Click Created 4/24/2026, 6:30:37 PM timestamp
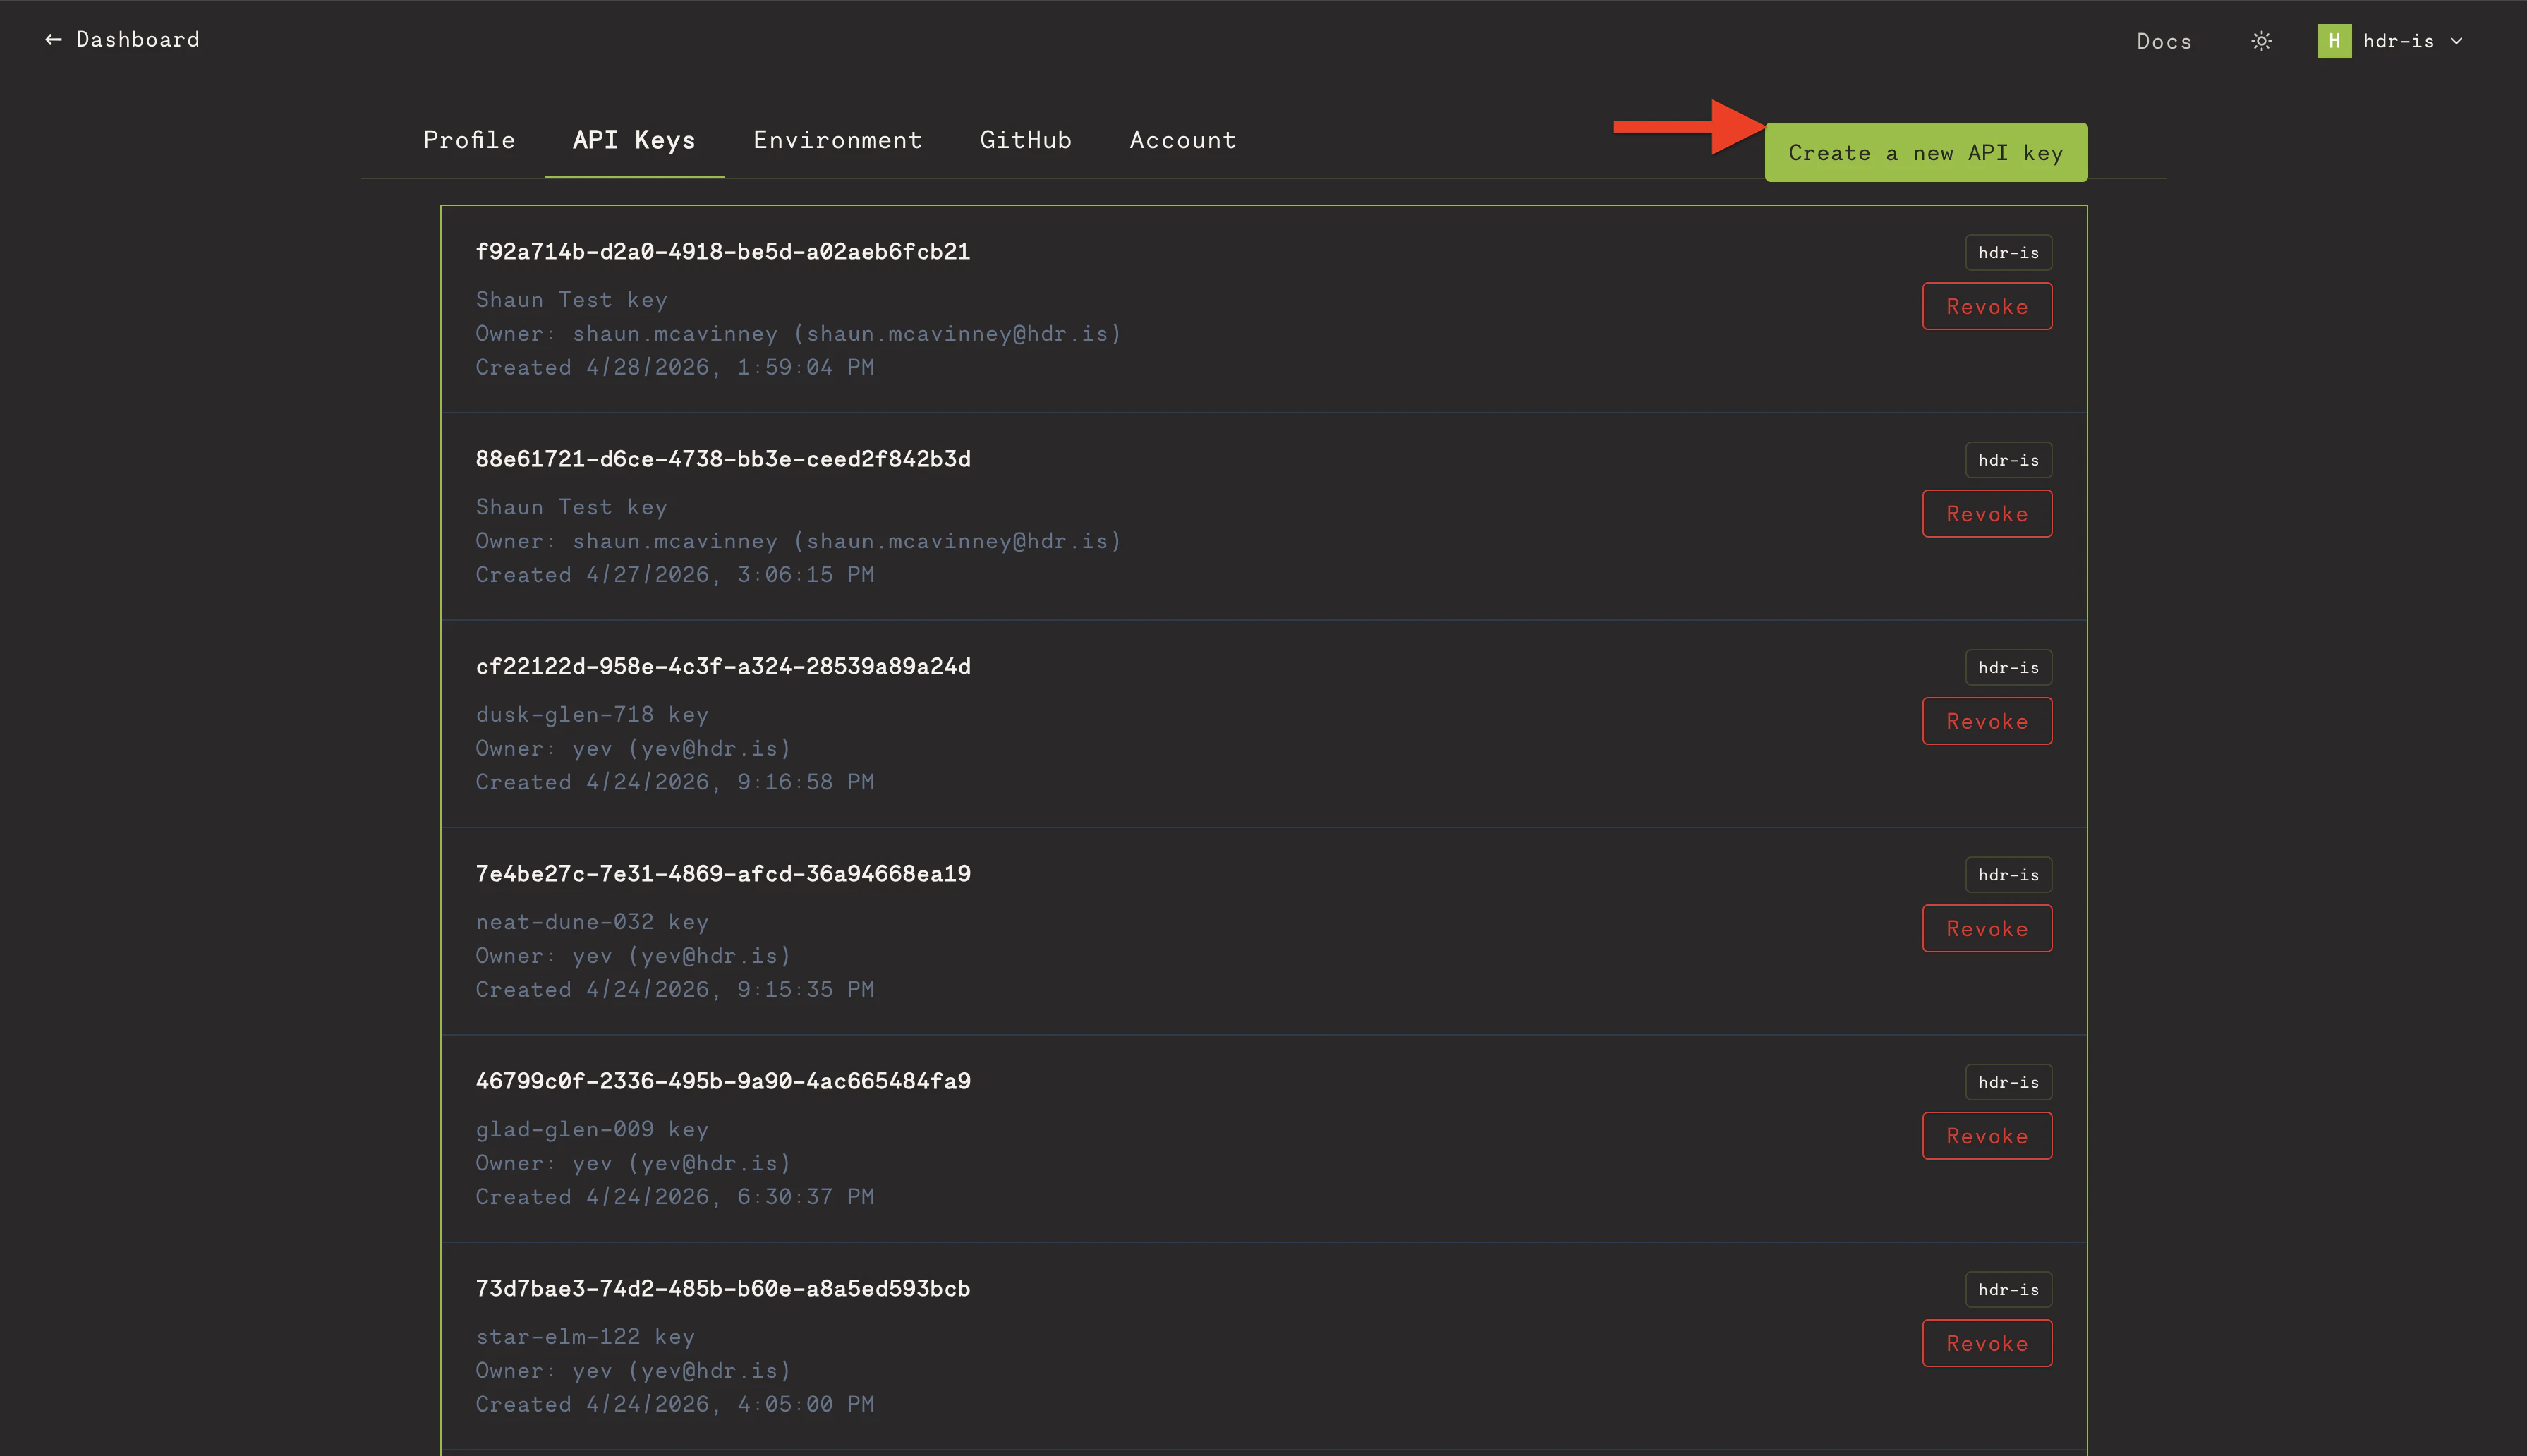2527x1456 pixels. pyautogui.click(x=675, y=1196)
